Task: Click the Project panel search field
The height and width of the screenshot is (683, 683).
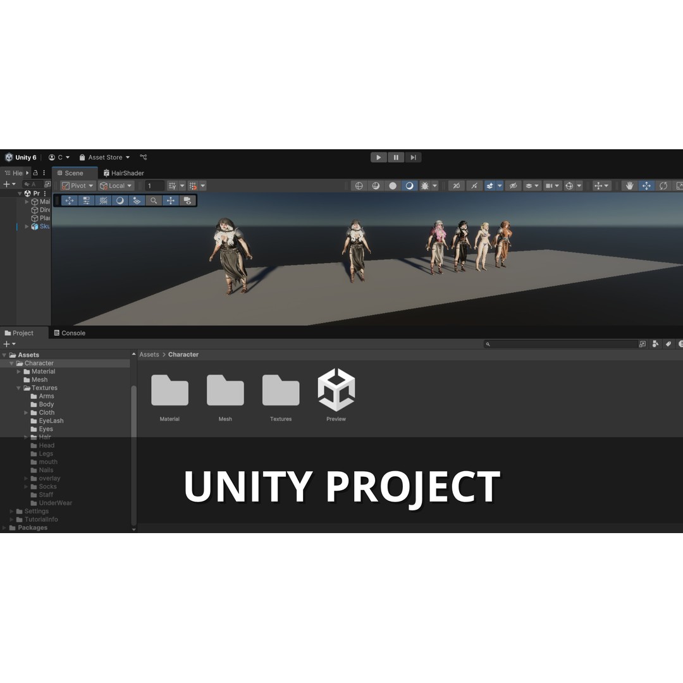Action: tap(560, 344)
